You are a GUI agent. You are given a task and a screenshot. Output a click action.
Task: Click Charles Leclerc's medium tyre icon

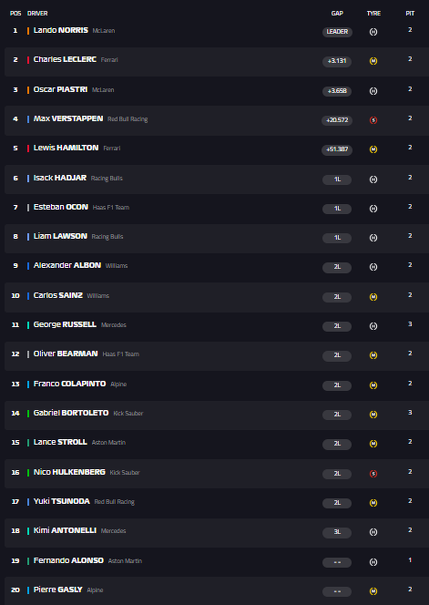tap(373, 61)
